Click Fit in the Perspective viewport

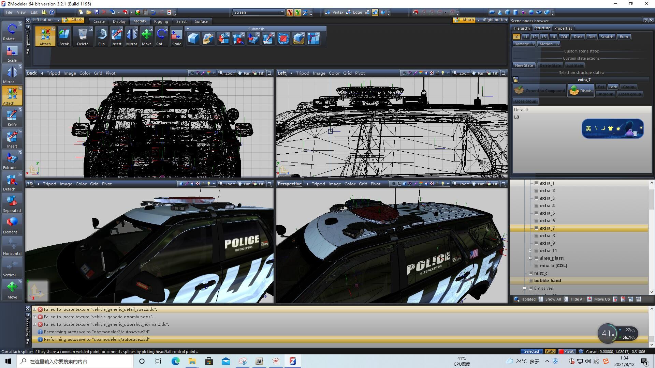point(492,184)
